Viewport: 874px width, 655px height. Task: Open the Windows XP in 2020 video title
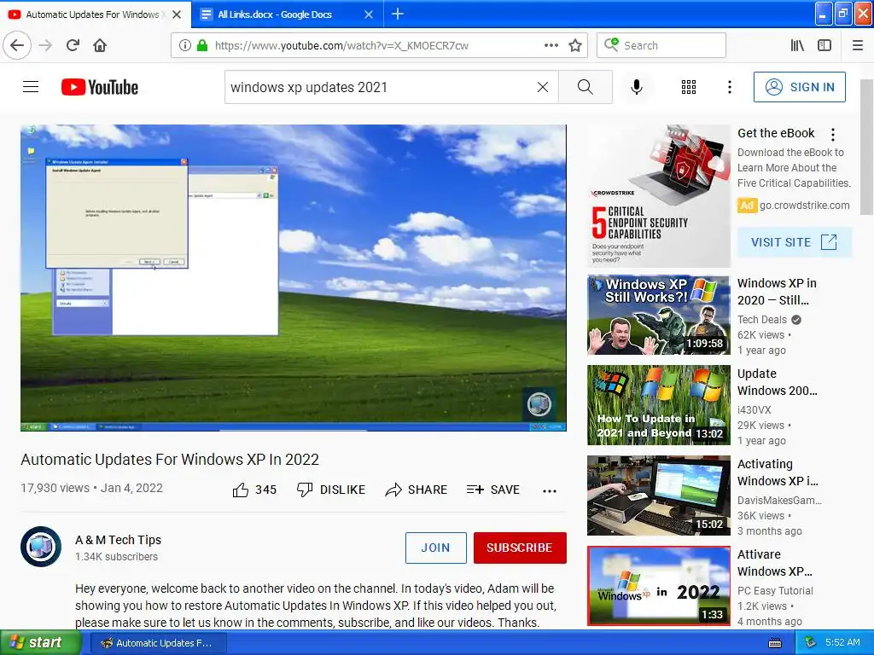click(777, 292)
